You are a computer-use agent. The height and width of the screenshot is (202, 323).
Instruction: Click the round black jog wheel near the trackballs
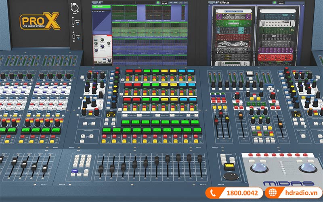point(231,176)
